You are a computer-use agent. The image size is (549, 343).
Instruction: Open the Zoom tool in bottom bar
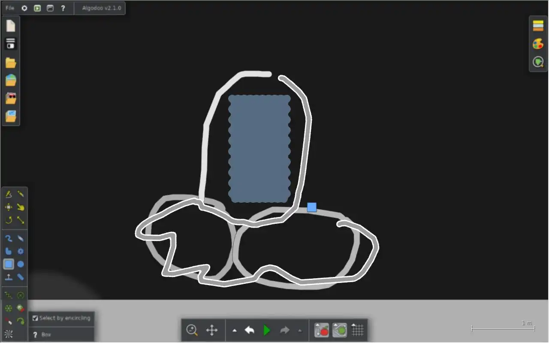click(192, 330)
